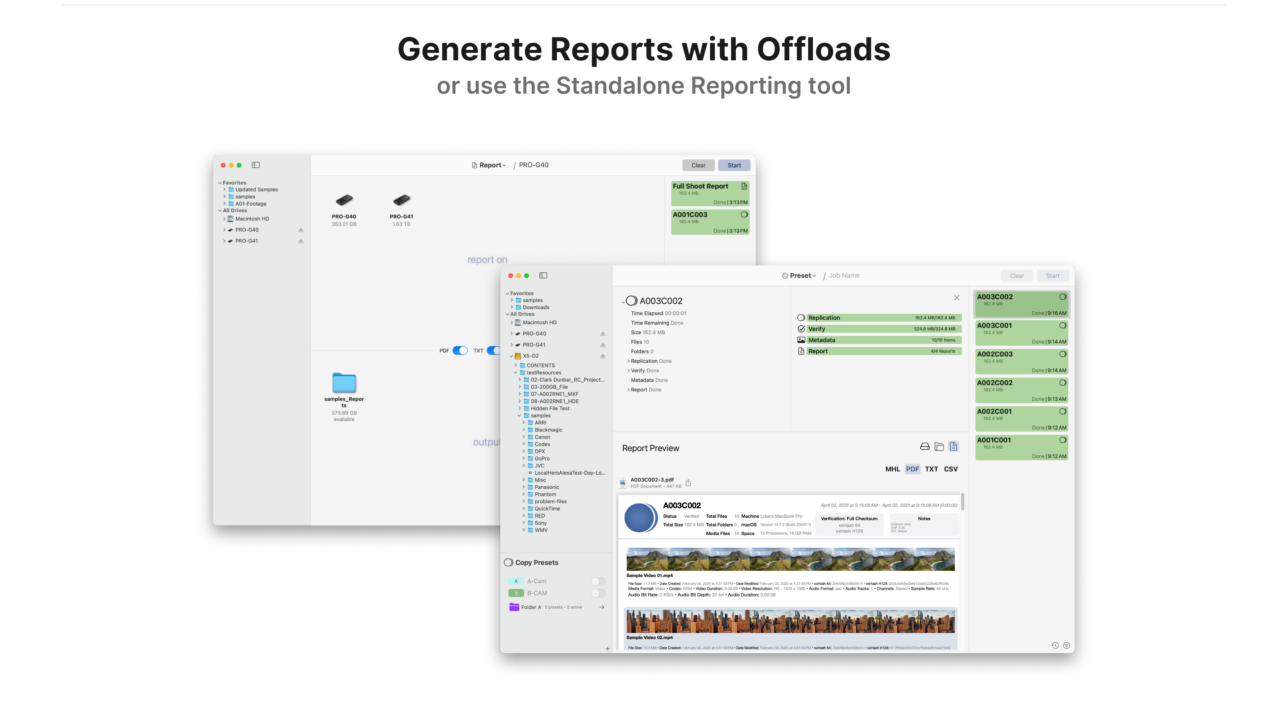Open the print icon in Report Preview
The width and height of the screenshot is (1288, 724).
[925, 446]
